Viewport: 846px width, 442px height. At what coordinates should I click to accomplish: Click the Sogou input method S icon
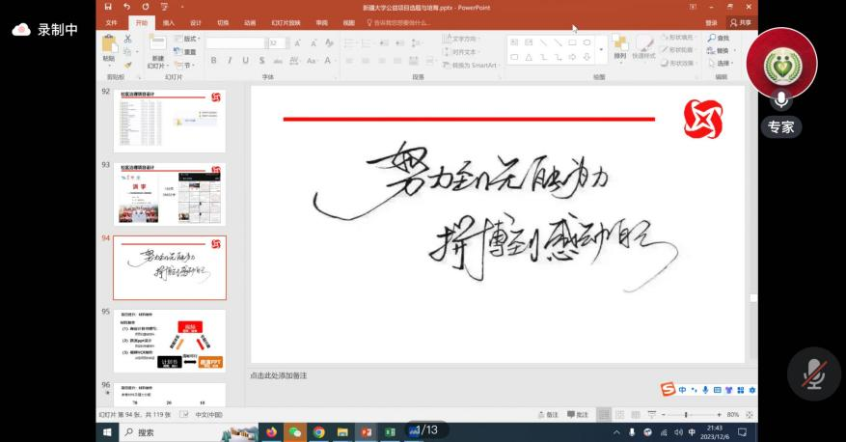(x=668, y=389)
